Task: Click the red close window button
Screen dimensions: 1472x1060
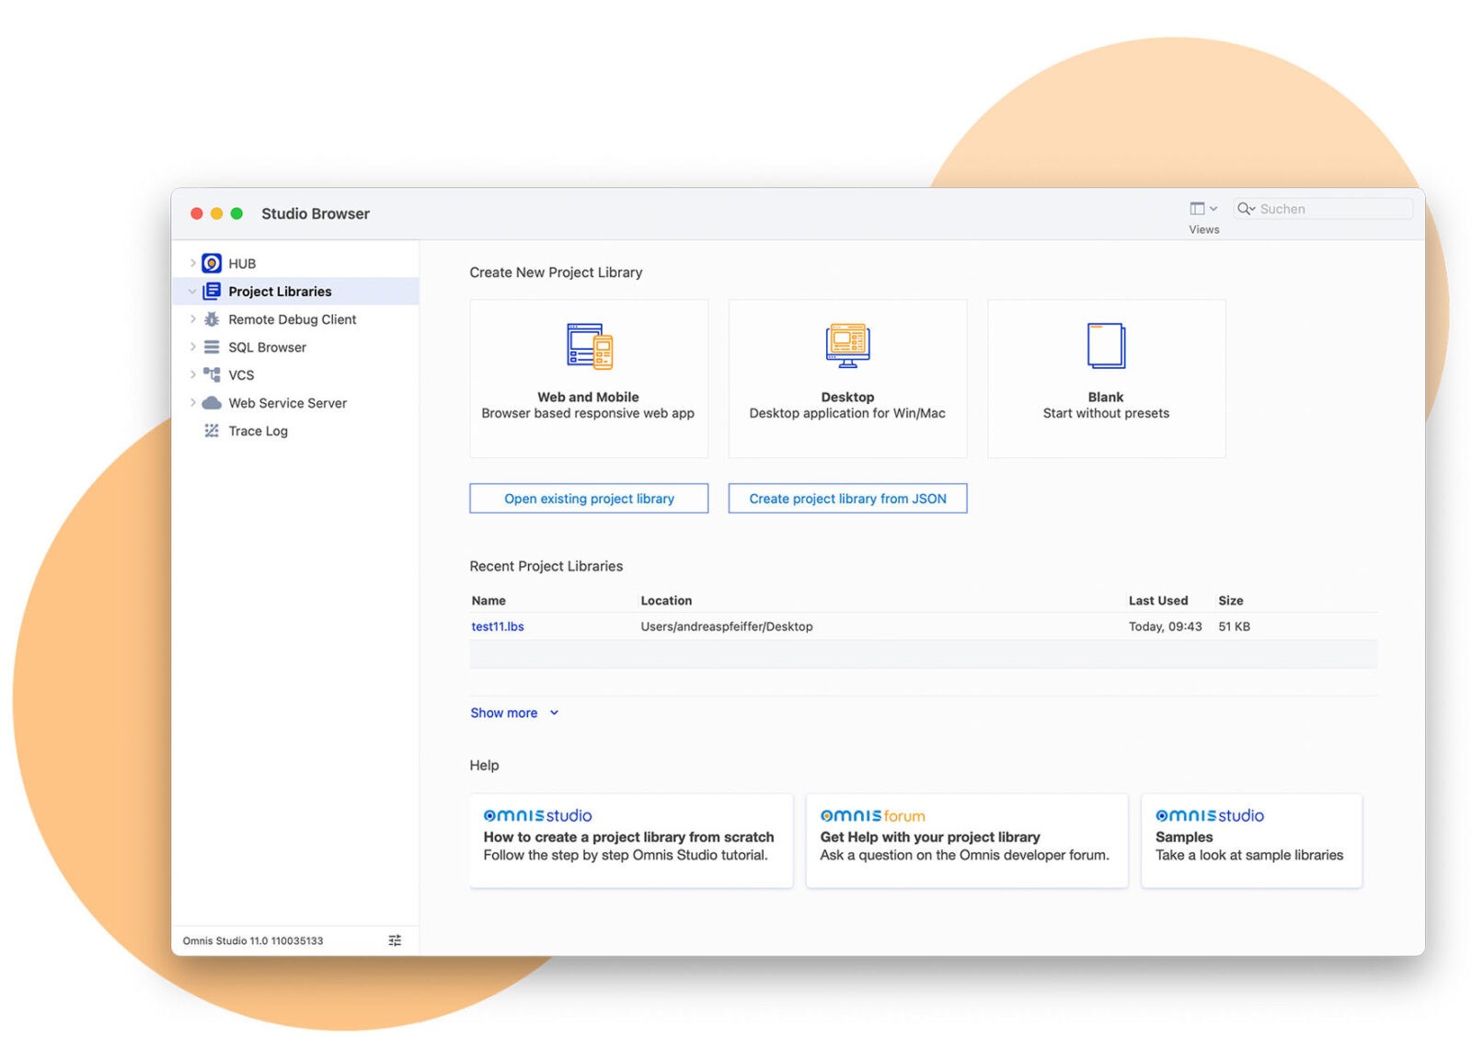Action: (197, 213)
